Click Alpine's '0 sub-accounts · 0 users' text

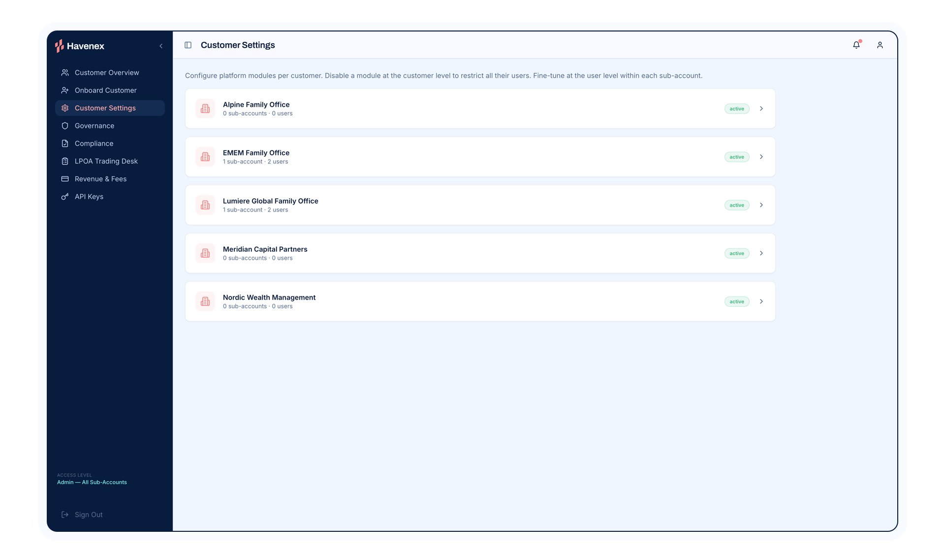click(x=257, y=114)
